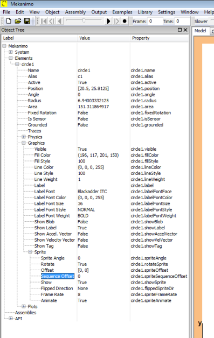The height and width of the screenshot is (338, 214).
Task: Click the Open folder toolbar icon
Action: 18,21
